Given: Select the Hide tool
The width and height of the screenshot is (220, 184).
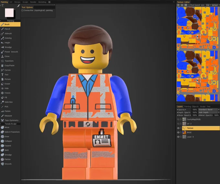Looking at the screenshot, I should (x=10, y=88).
